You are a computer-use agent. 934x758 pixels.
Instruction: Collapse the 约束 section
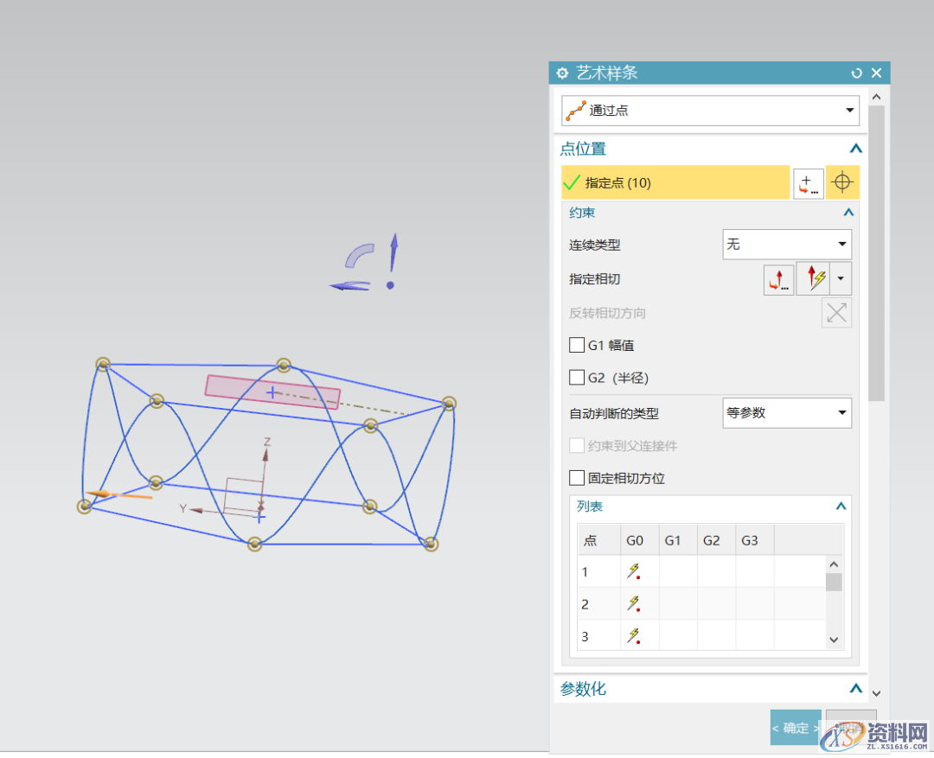point(848,213)
